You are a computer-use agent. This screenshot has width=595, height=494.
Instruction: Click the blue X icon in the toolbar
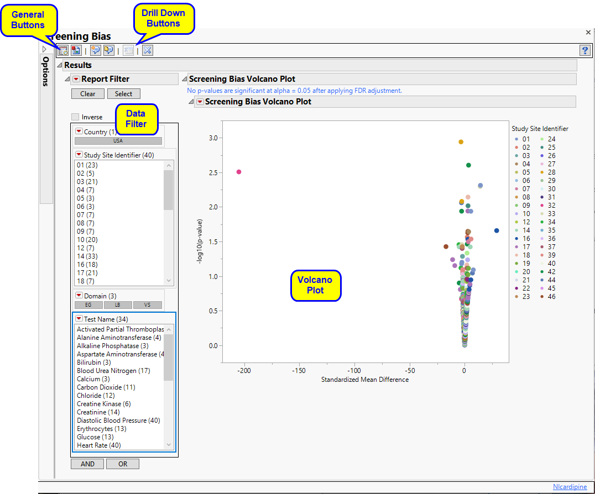pyautogui.click(x=147, y=50)
